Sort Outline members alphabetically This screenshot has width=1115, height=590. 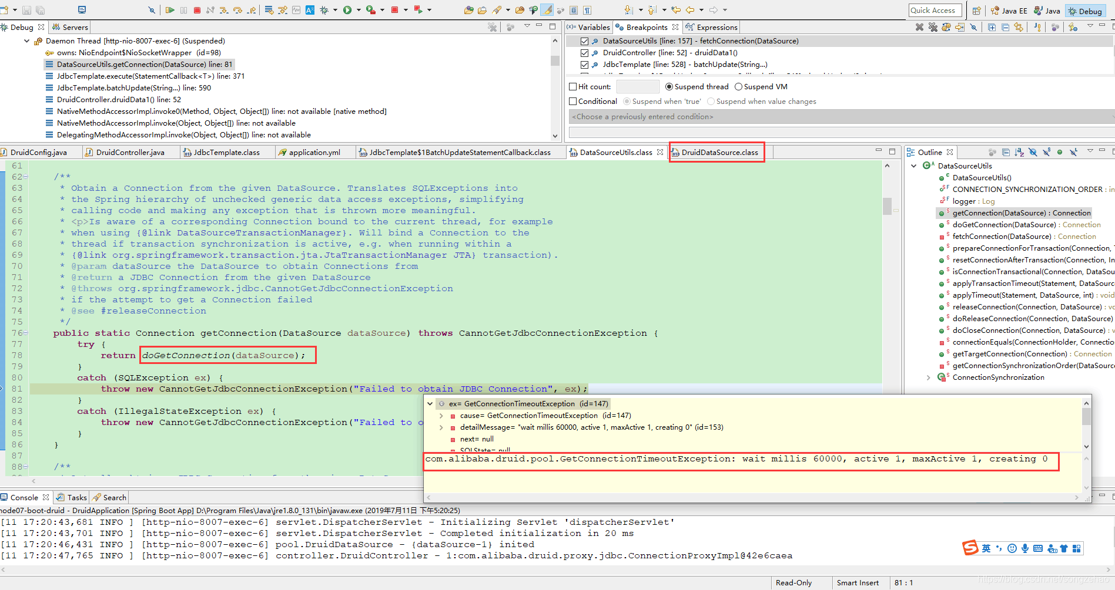tap(1019, 152)
